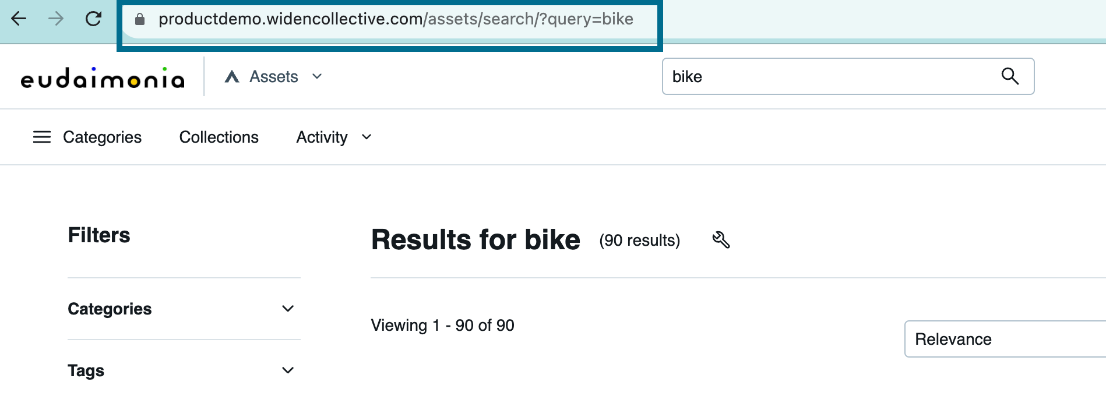Open the hamburger menu next to Categories
Viewport: 1106px width, 396px height.
coord(41,137)
